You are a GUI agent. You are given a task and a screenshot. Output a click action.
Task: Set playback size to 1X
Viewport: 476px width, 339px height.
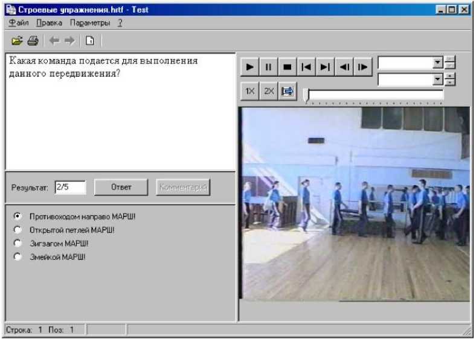tap(249, 91)
